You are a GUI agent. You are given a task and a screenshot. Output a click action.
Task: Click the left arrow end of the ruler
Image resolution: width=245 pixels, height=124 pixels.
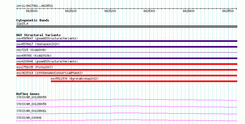point(17,9)
